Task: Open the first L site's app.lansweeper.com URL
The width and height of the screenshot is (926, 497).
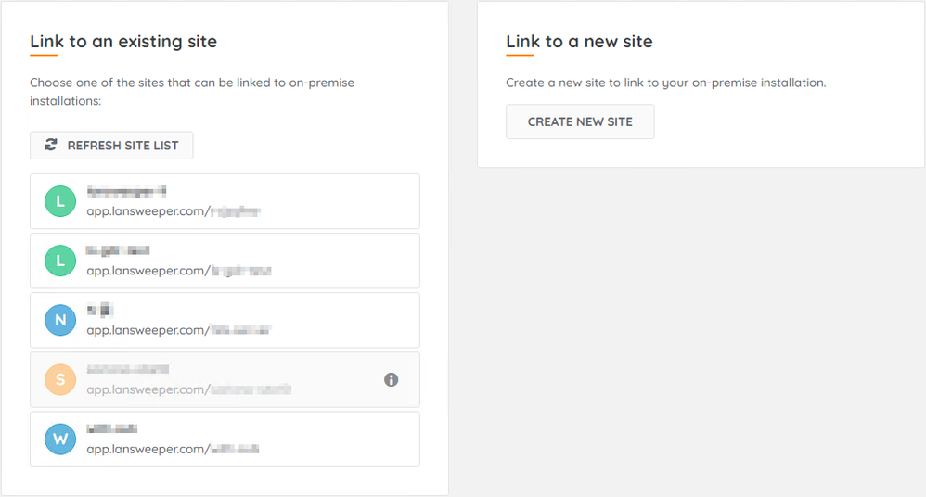Action: point(173,211)
